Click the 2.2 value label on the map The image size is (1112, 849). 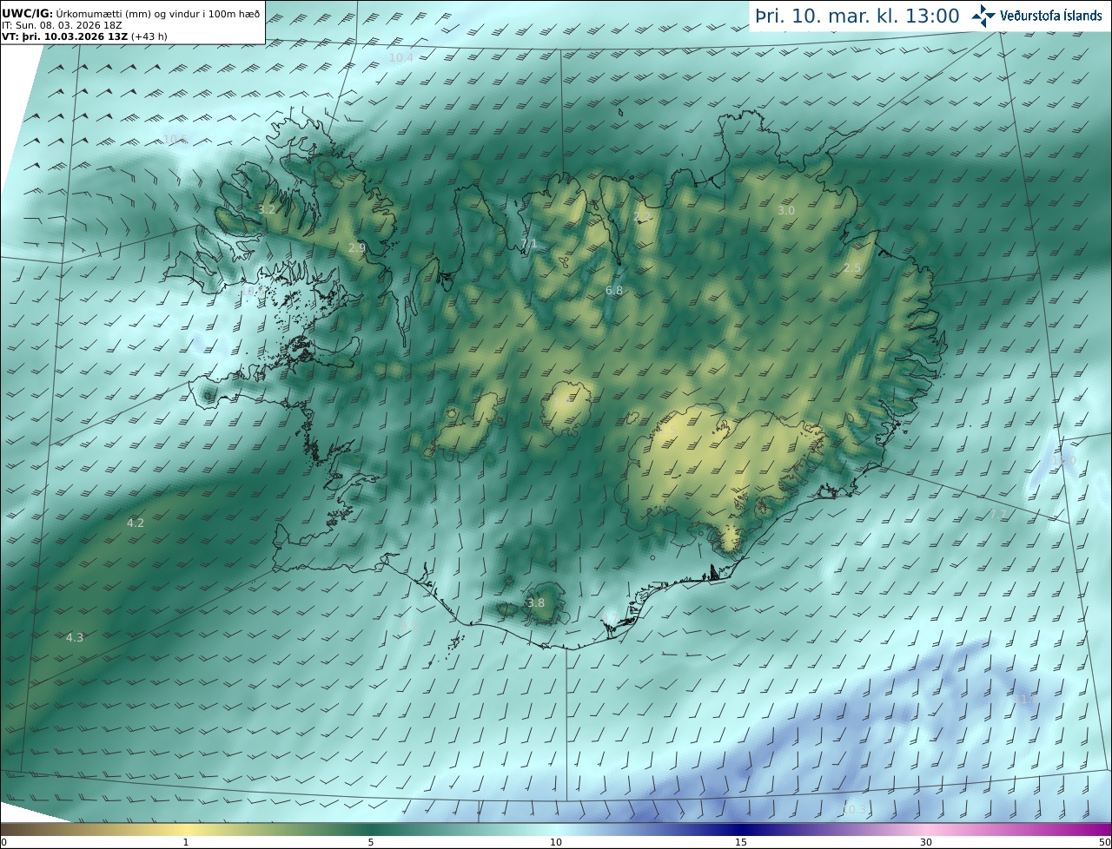click(x=642, y=216)
